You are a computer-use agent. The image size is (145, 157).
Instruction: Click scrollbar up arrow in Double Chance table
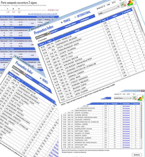141,103
